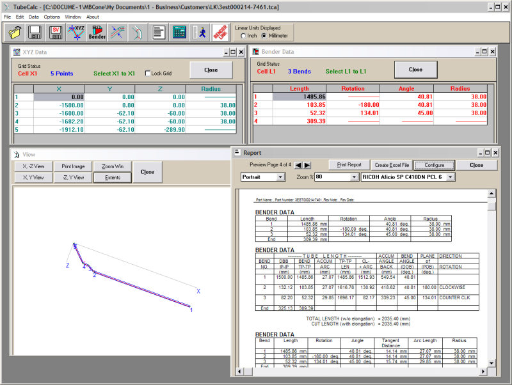512x385 pixels.
Task: Click the Print Report button
Action: (349, 165)
